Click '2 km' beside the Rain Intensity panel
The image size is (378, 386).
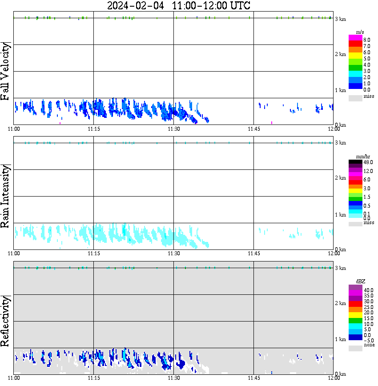(340, 178)
